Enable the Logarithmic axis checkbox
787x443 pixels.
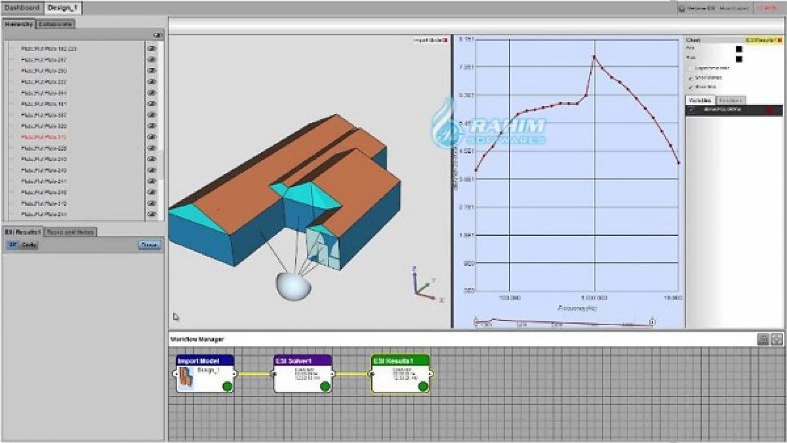click(x=691, y=68)
